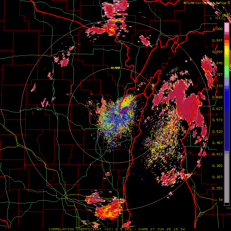Image resolution: width=231 pixels, height=231 pixels.
Task: Click the 0.520 color scale label
Action: 217,132
